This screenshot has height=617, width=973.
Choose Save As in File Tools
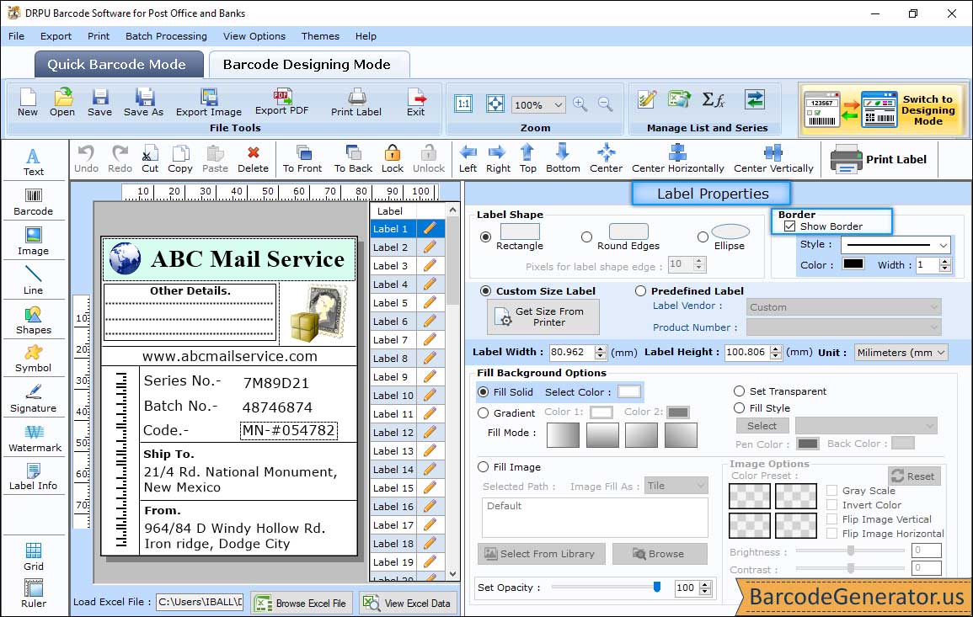143,103
